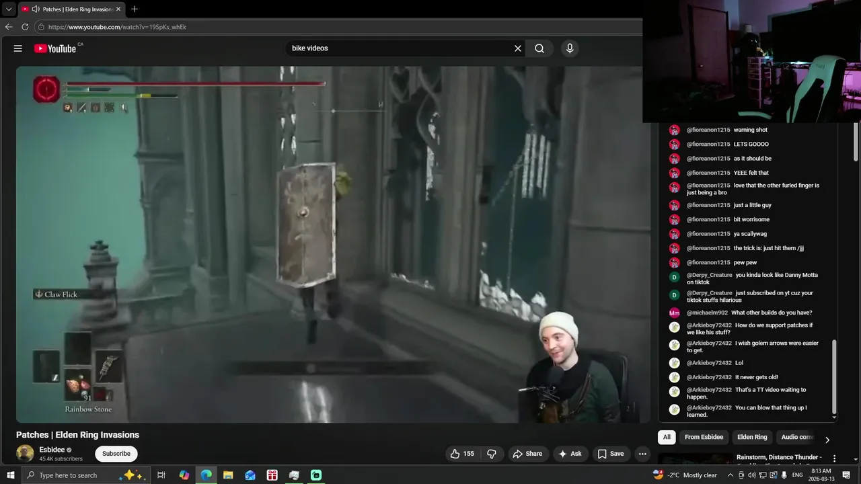
Task: Clear the search box with X
Action: click(518, 48)
